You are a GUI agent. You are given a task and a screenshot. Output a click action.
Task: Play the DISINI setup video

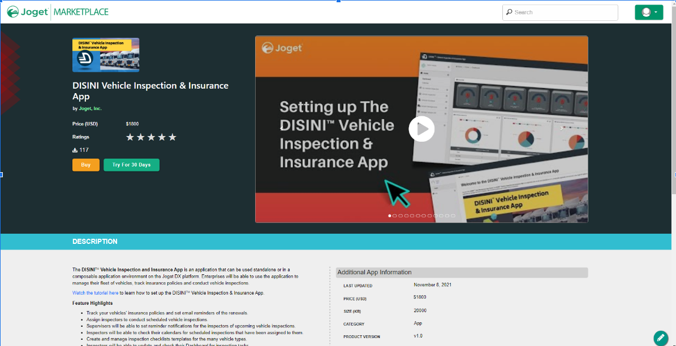[x=421, y=129]
